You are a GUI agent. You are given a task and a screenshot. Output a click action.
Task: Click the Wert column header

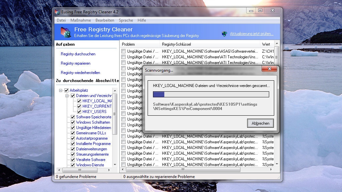[x=267, y=44]
